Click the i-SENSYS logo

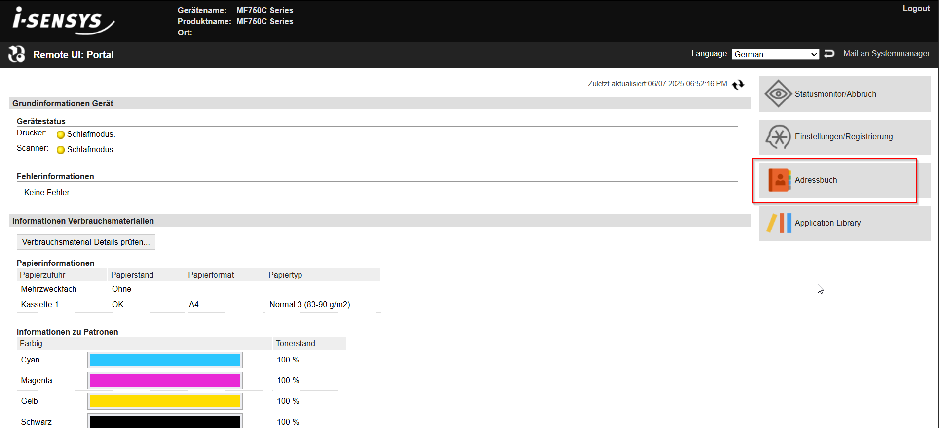63,21
